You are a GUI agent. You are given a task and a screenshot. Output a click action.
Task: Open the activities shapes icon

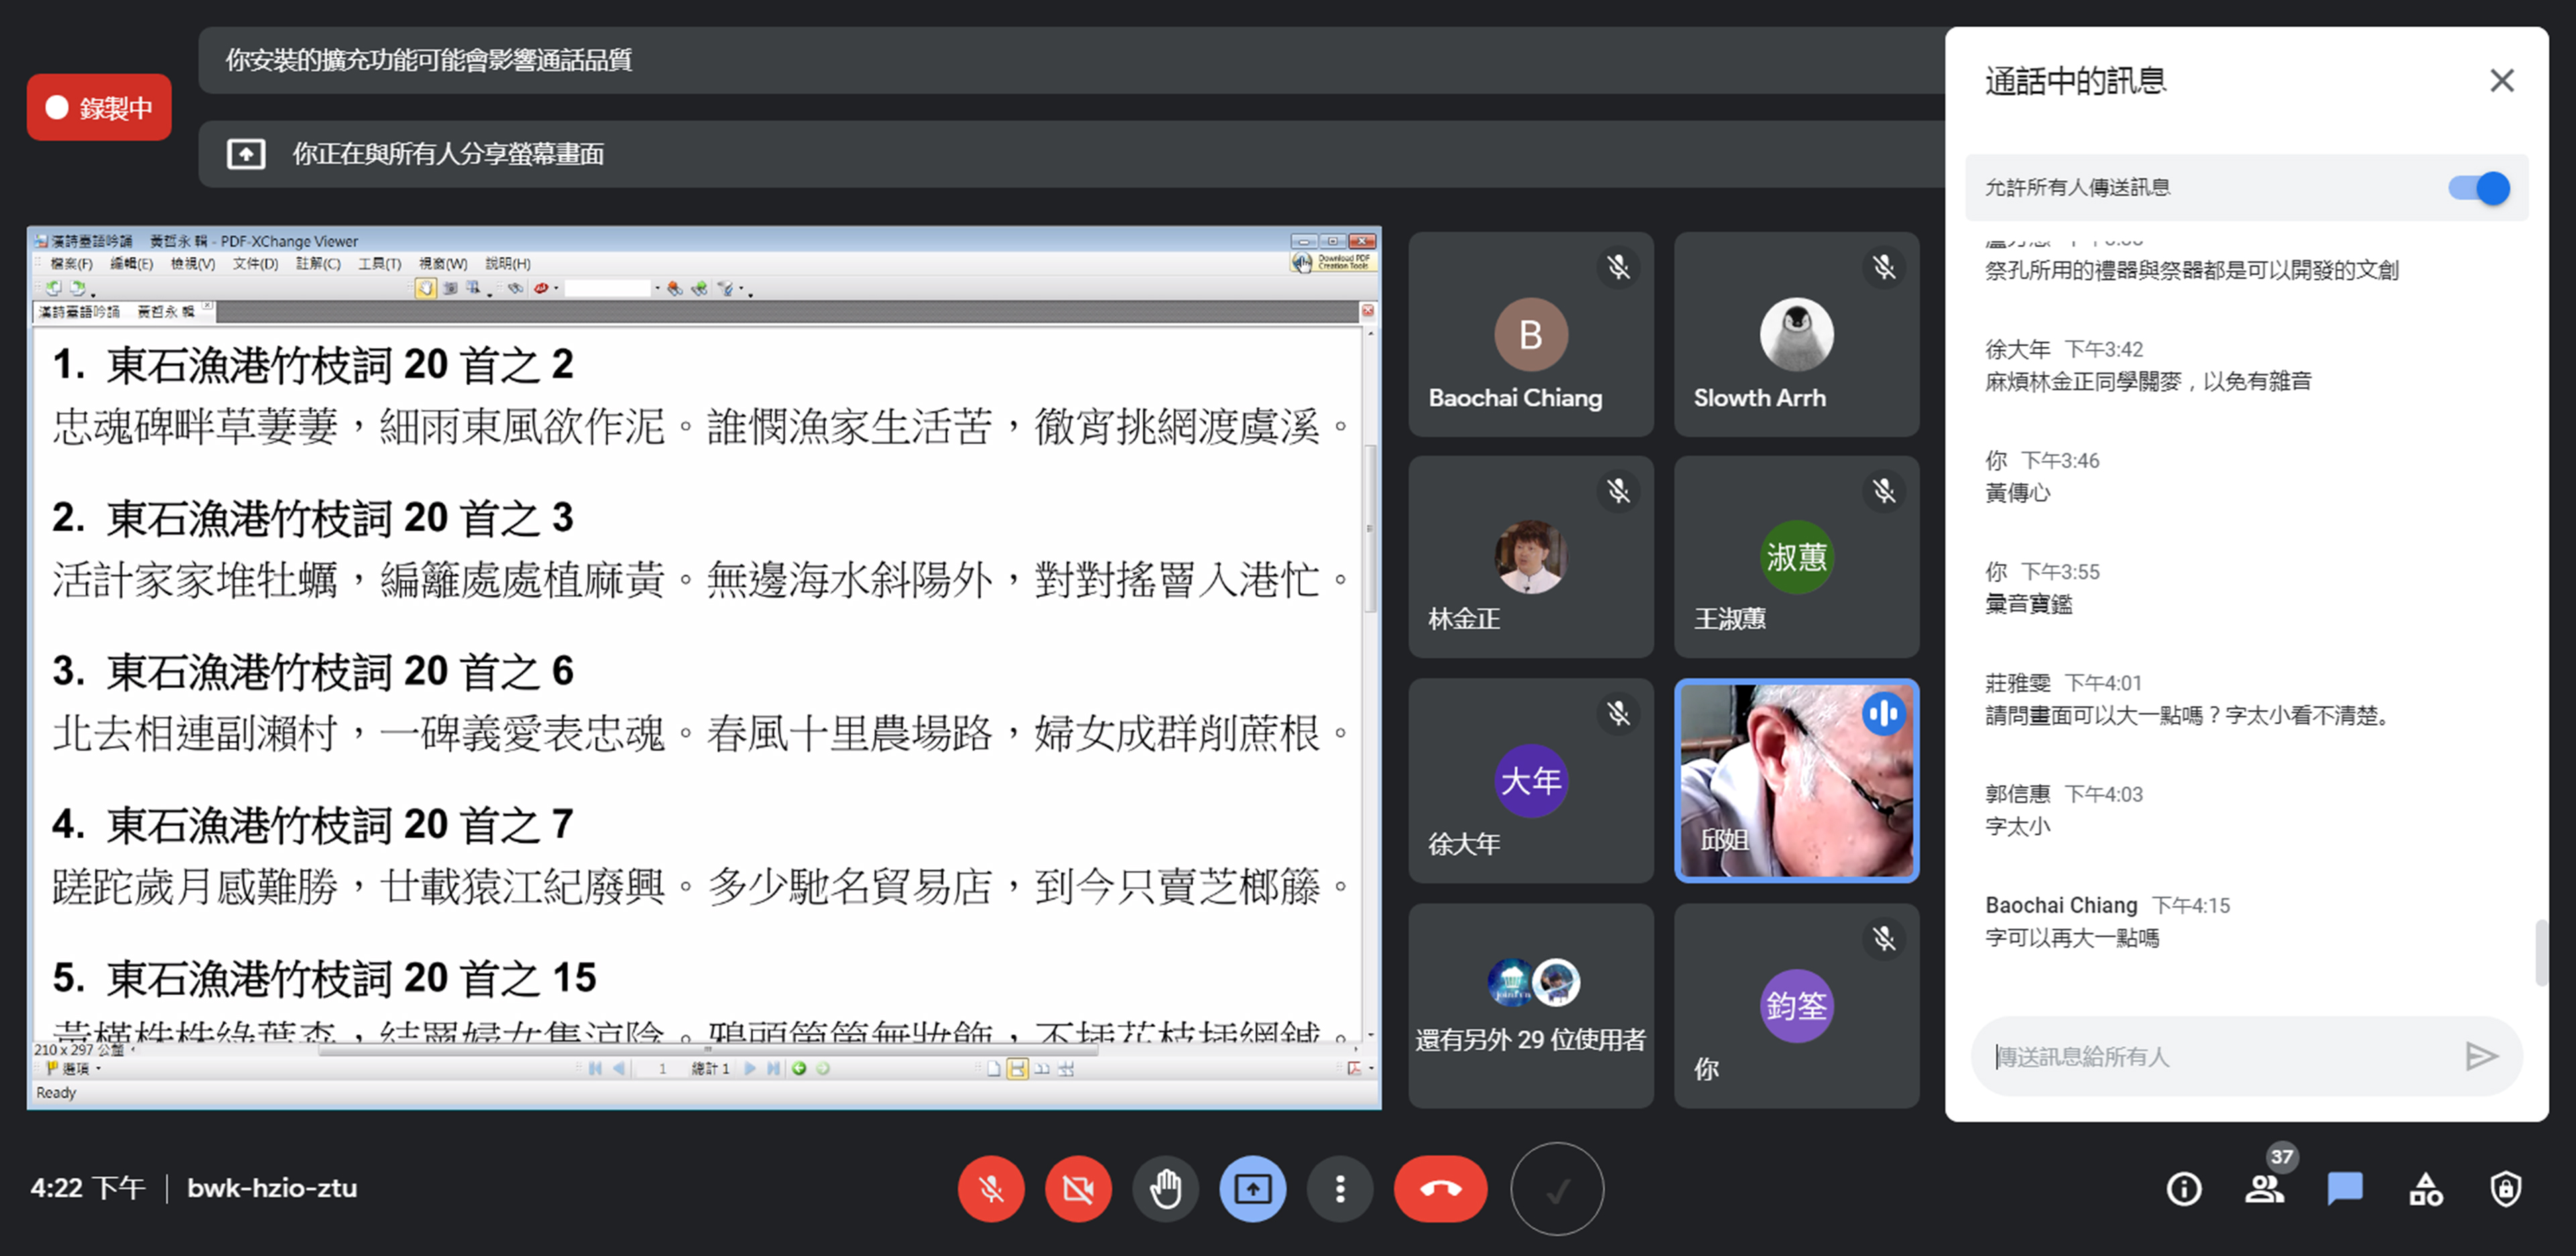click(x=2425, y=1189)
